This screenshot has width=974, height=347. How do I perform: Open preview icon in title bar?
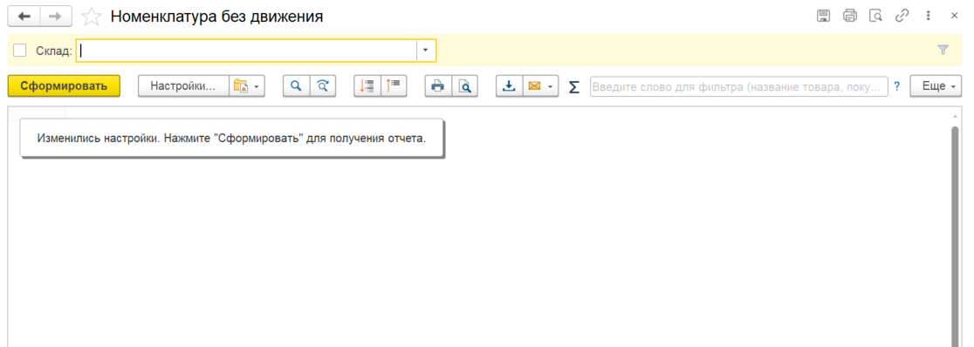876,17
